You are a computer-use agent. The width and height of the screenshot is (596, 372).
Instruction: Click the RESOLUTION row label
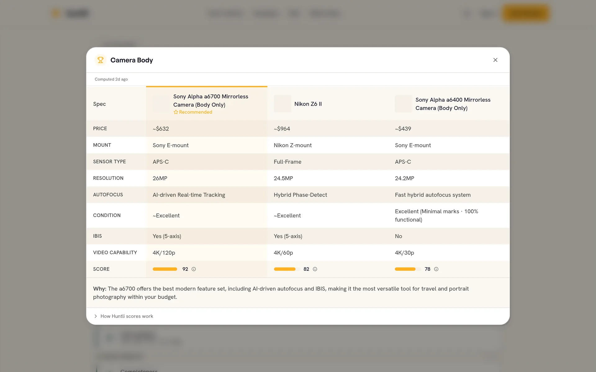point(108,178)
